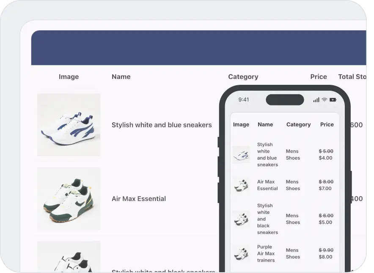Sort by the Name column header

pyautogui.click(x=121, y=76)
